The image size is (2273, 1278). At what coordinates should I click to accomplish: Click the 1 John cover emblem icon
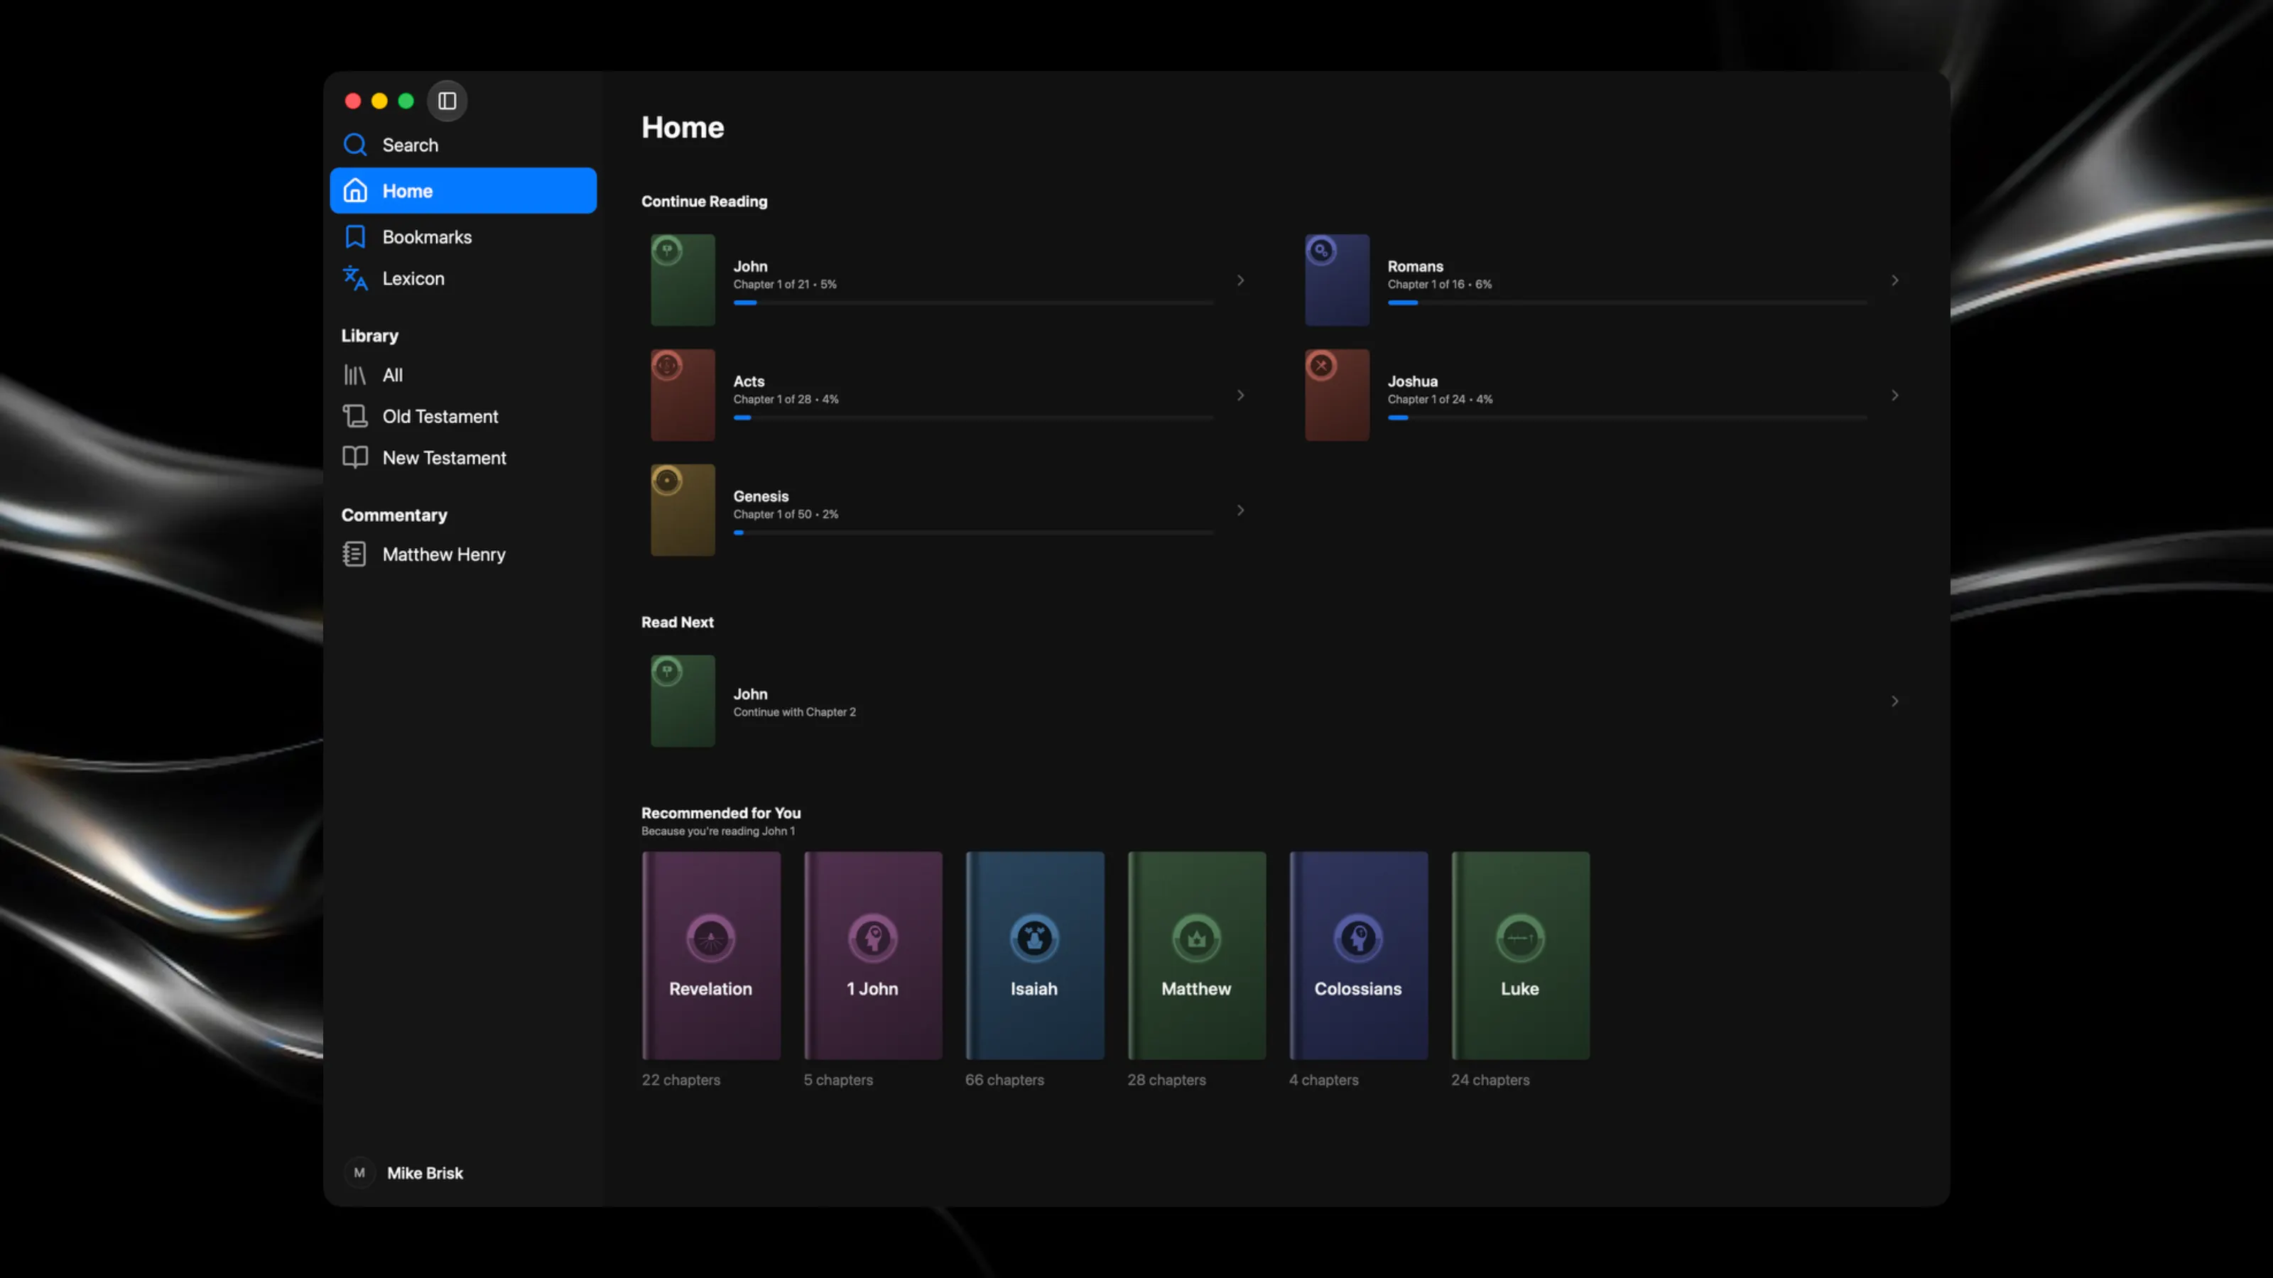(x=873, y=937)
